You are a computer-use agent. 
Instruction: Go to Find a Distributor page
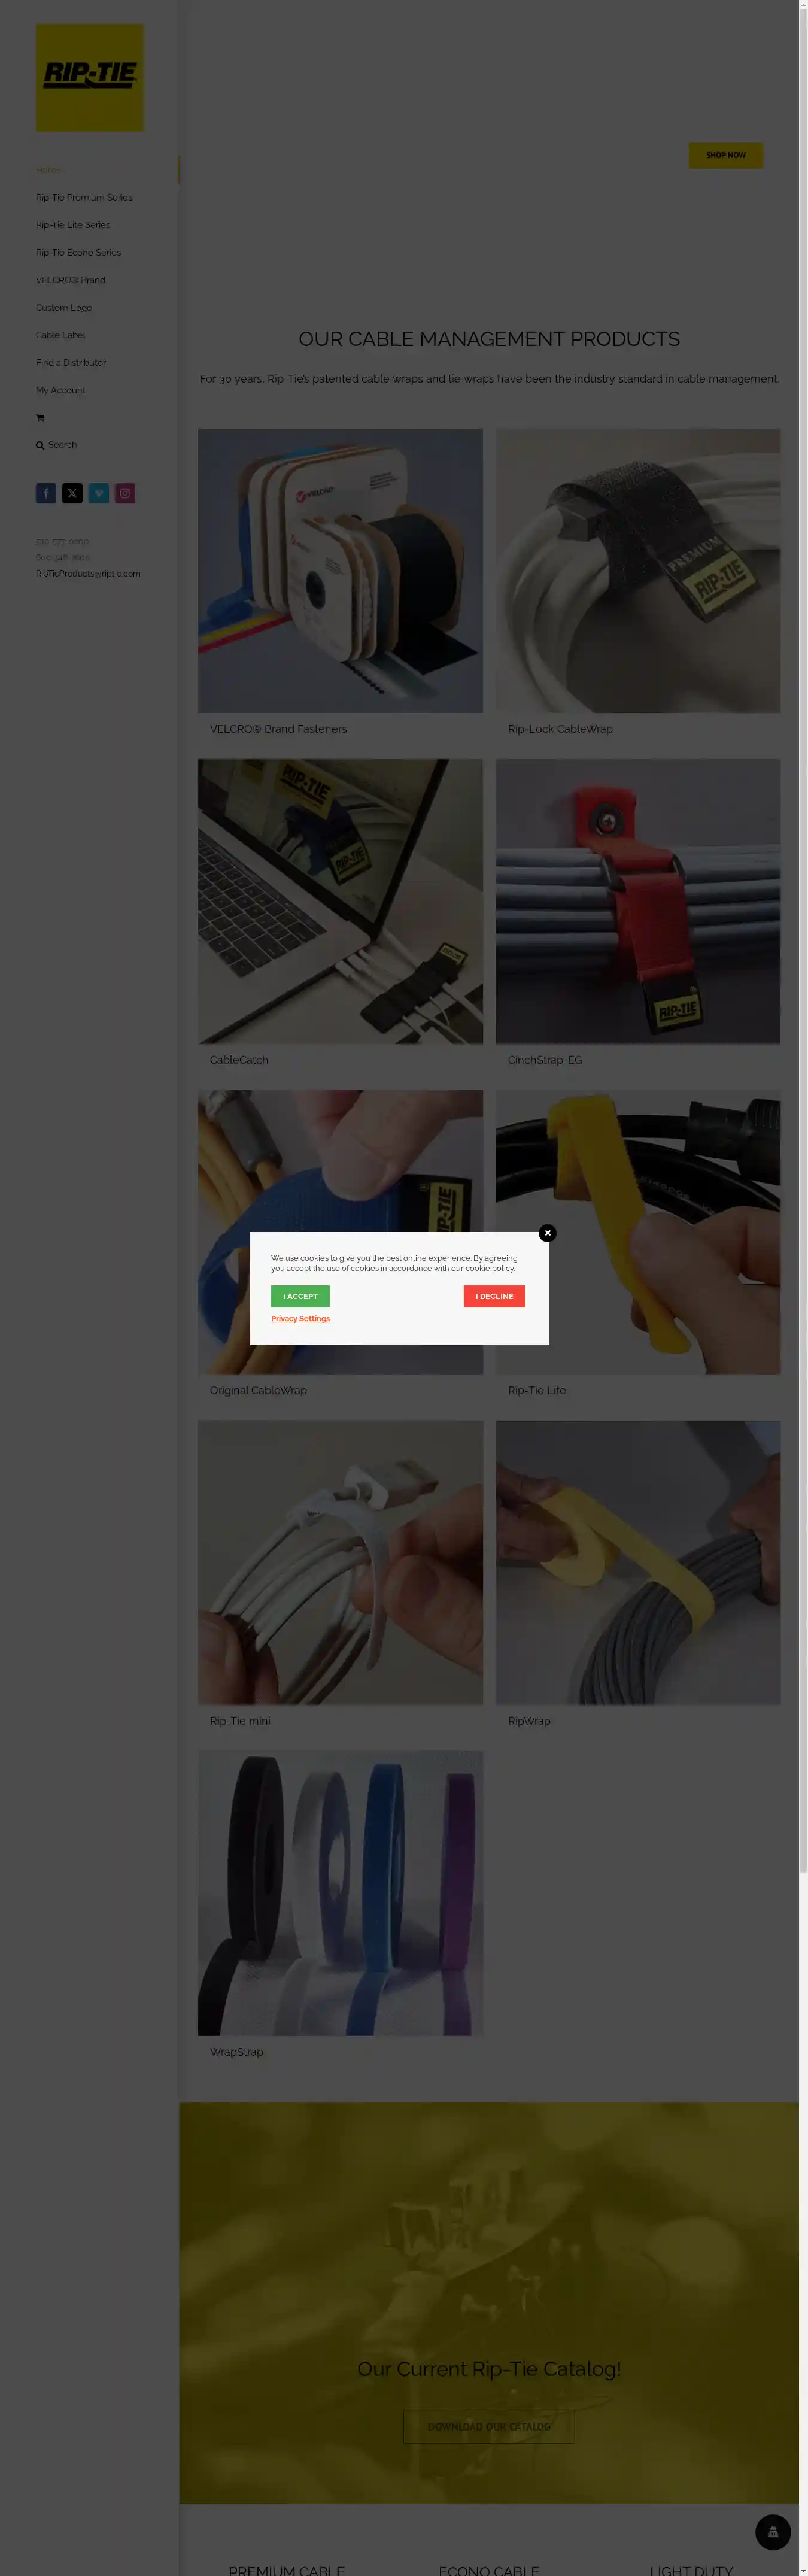coord(71,363)
